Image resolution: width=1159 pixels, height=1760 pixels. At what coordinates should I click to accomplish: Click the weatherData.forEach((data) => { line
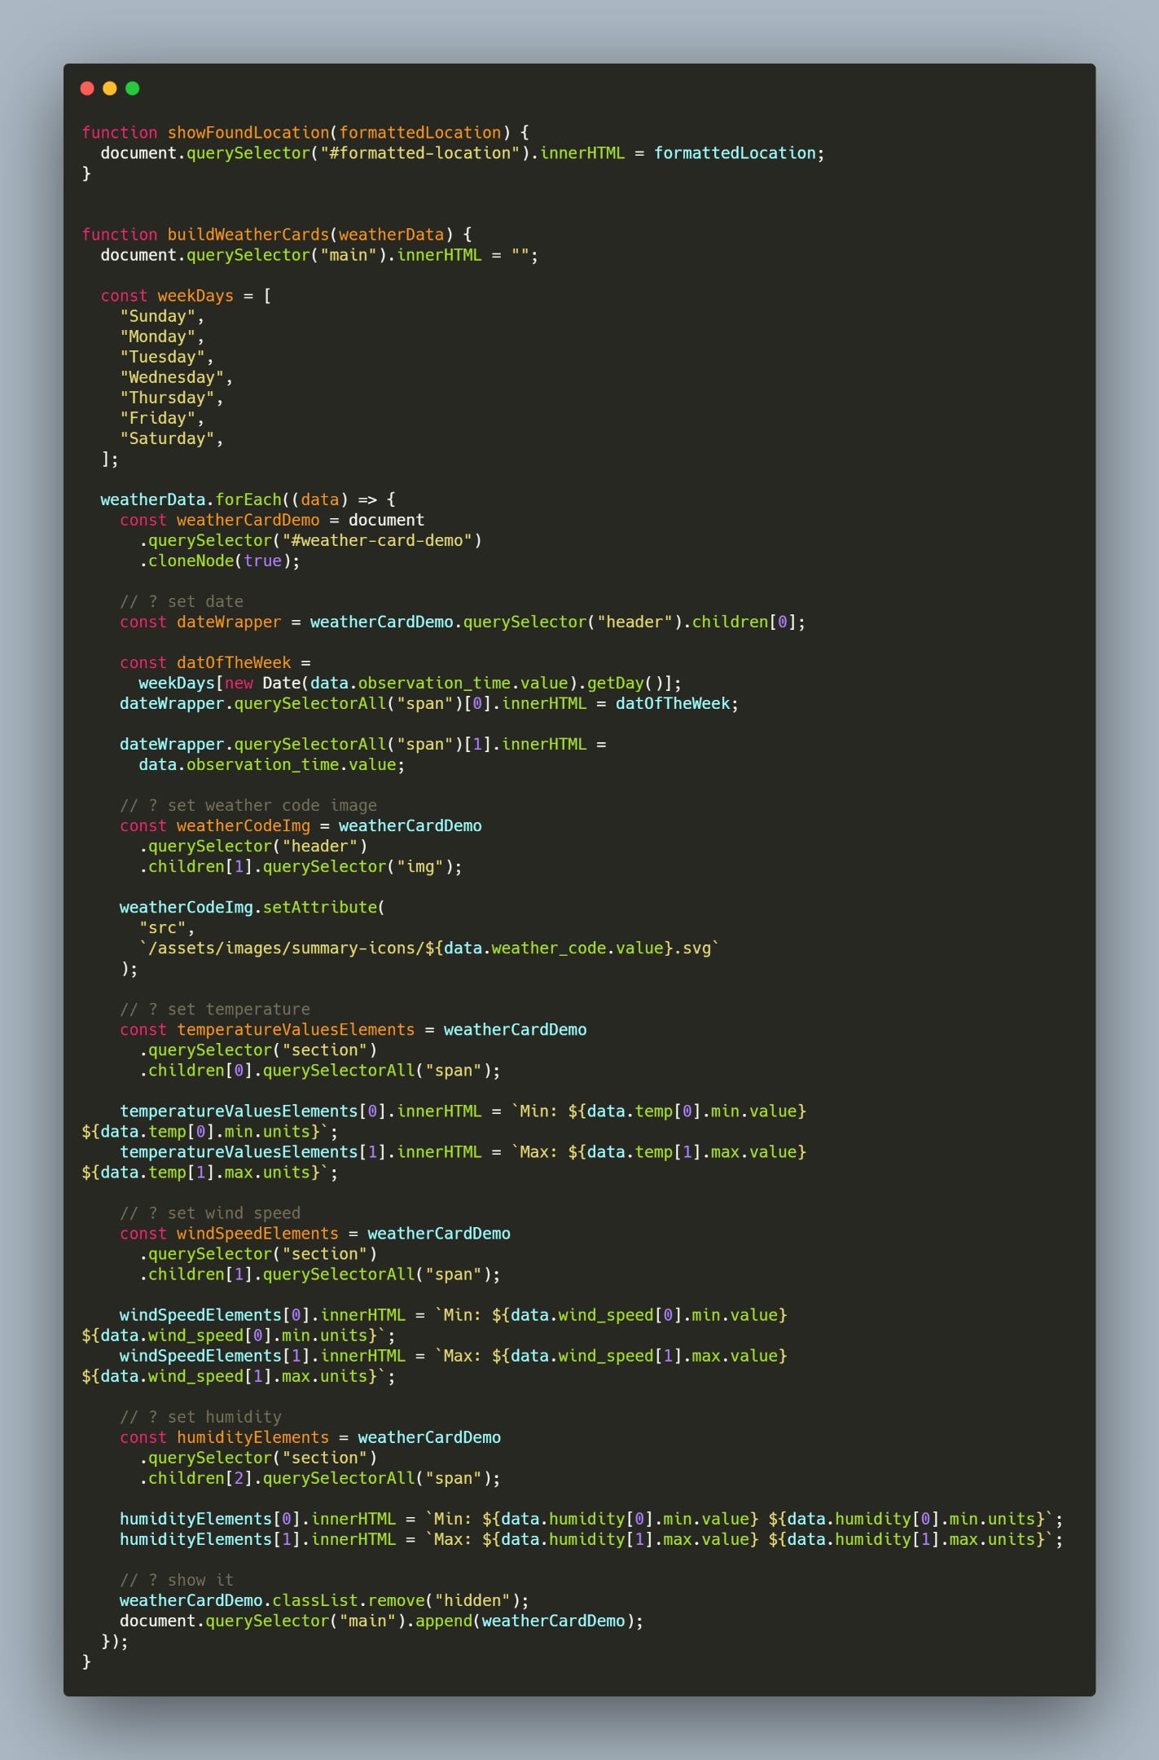[x=248, y=499]
